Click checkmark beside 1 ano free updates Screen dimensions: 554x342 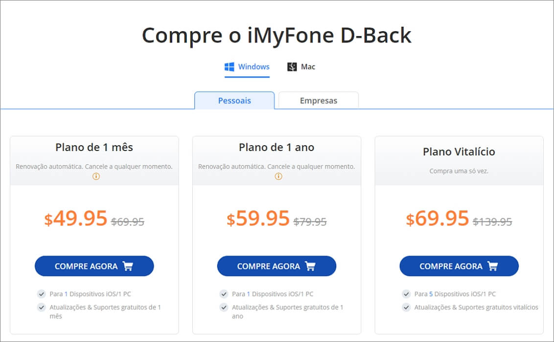pos(224,307)
